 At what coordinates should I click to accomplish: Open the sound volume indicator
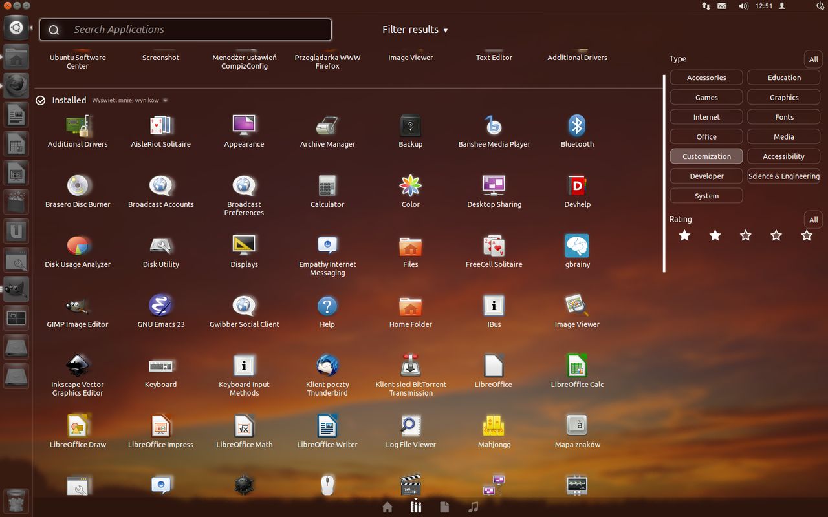(743, 6)
